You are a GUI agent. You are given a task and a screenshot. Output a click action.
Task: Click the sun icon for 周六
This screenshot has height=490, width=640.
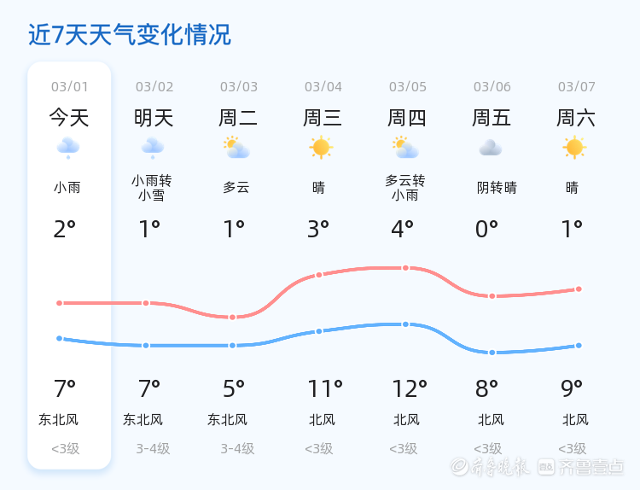point(574,148)
